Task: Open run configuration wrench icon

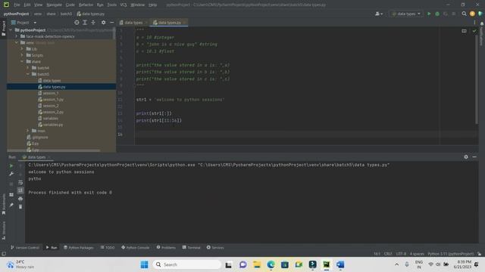Action: coord(11,174)
